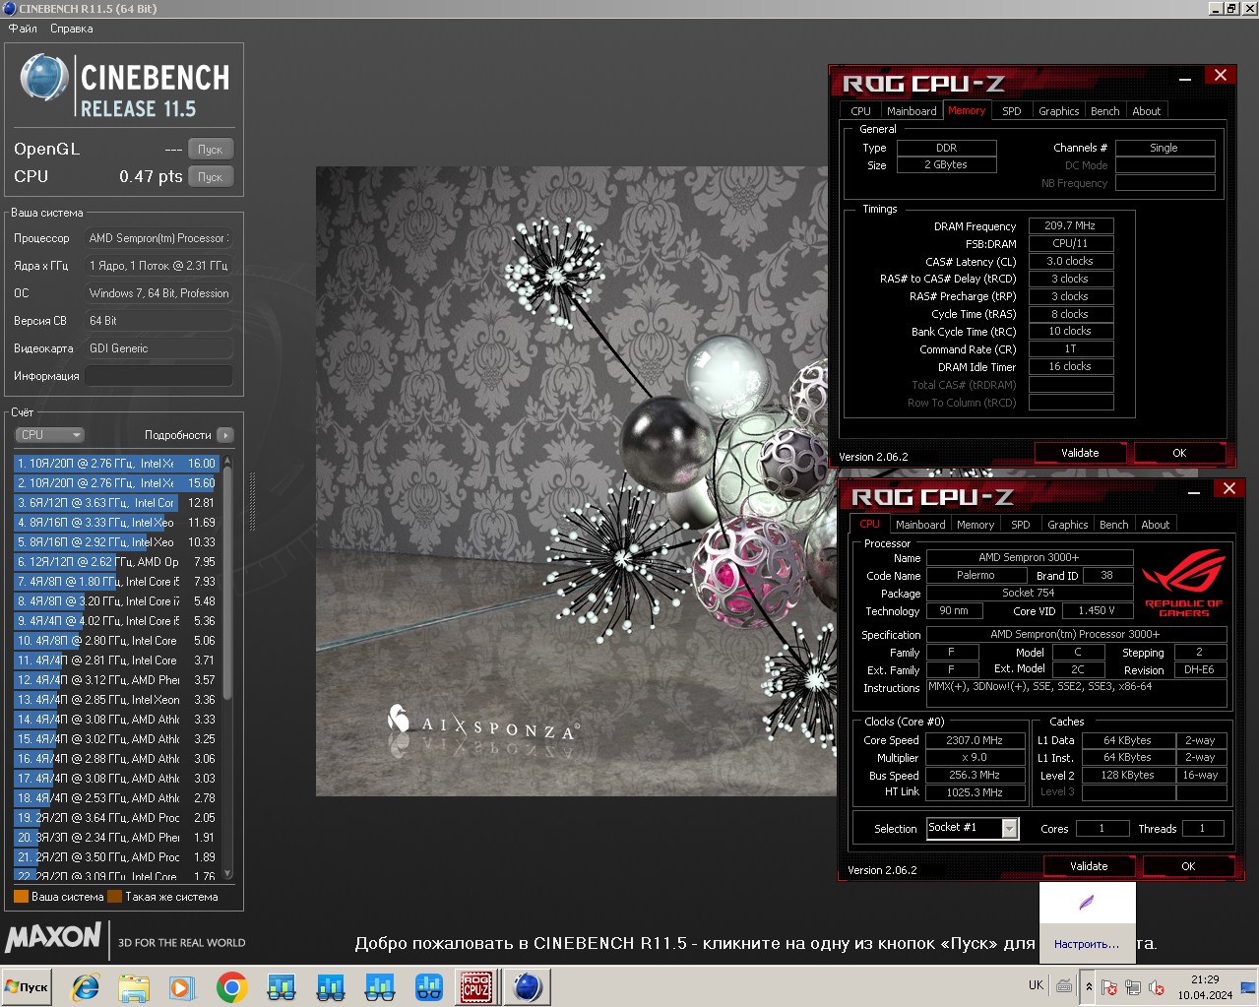Viewport: 1259px width, 1007px height.
Task: Launch Windows Media Player from the taskbar
Action: click(182, 987)
